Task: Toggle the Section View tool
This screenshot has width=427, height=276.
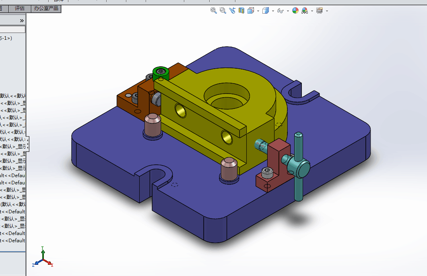Action: (241, 10)
